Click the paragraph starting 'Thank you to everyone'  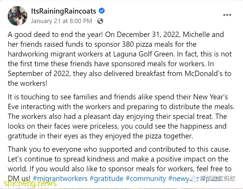(x=120, y=164)
